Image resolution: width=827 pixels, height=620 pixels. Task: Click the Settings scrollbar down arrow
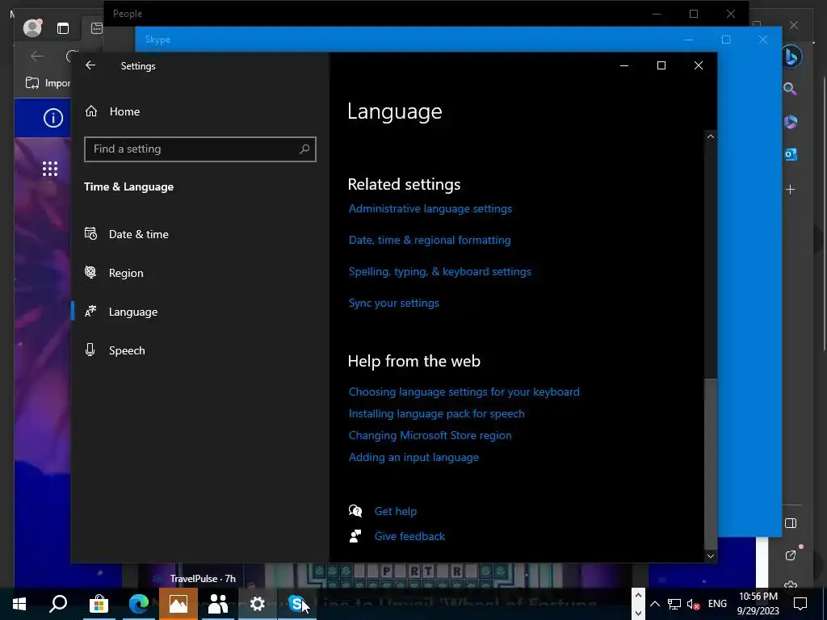711,555
